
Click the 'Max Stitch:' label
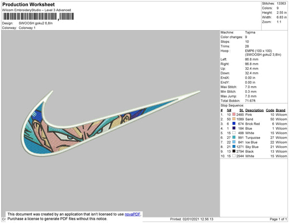(x=229, y=87)
